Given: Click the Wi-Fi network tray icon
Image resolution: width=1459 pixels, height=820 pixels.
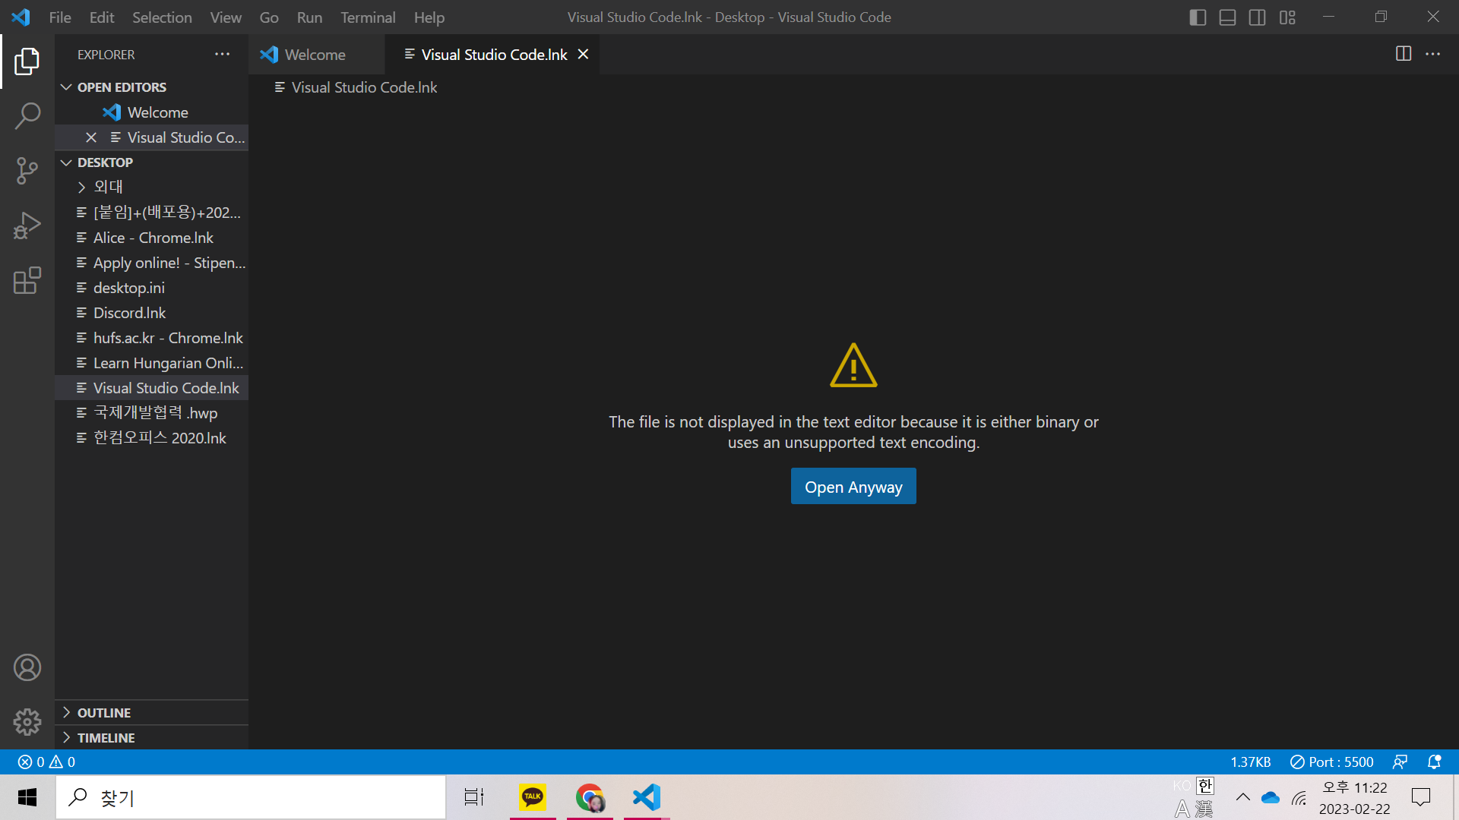Looking at the screenshot, I should (x=1299, y=797).
